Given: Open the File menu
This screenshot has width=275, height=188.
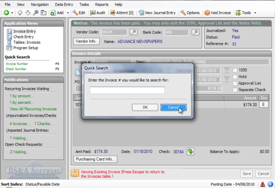Looking at the screenshot, I should (7, 5).
